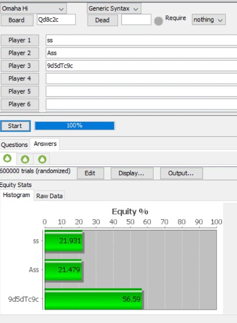Viewport: 237px width, 323px height.
Task: Click the empty Player 4 hand field
Action: coord(141,79)
